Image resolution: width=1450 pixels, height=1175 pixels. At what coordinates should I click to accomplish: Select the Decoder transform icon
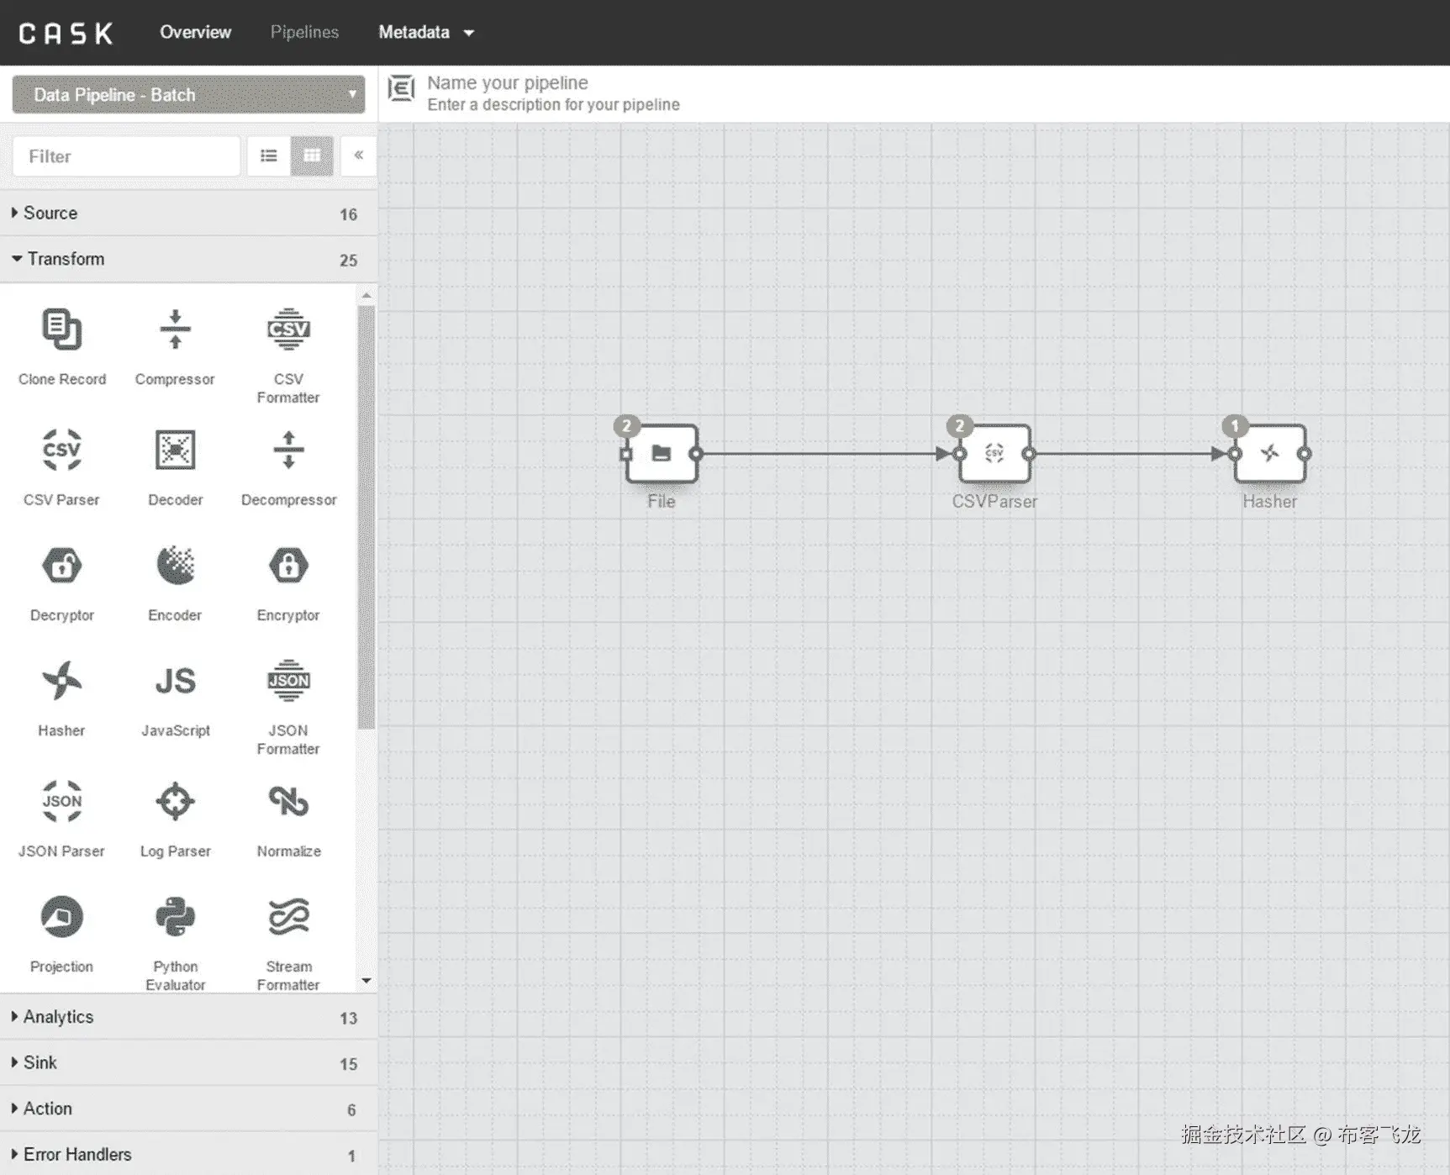pos(175,450)
